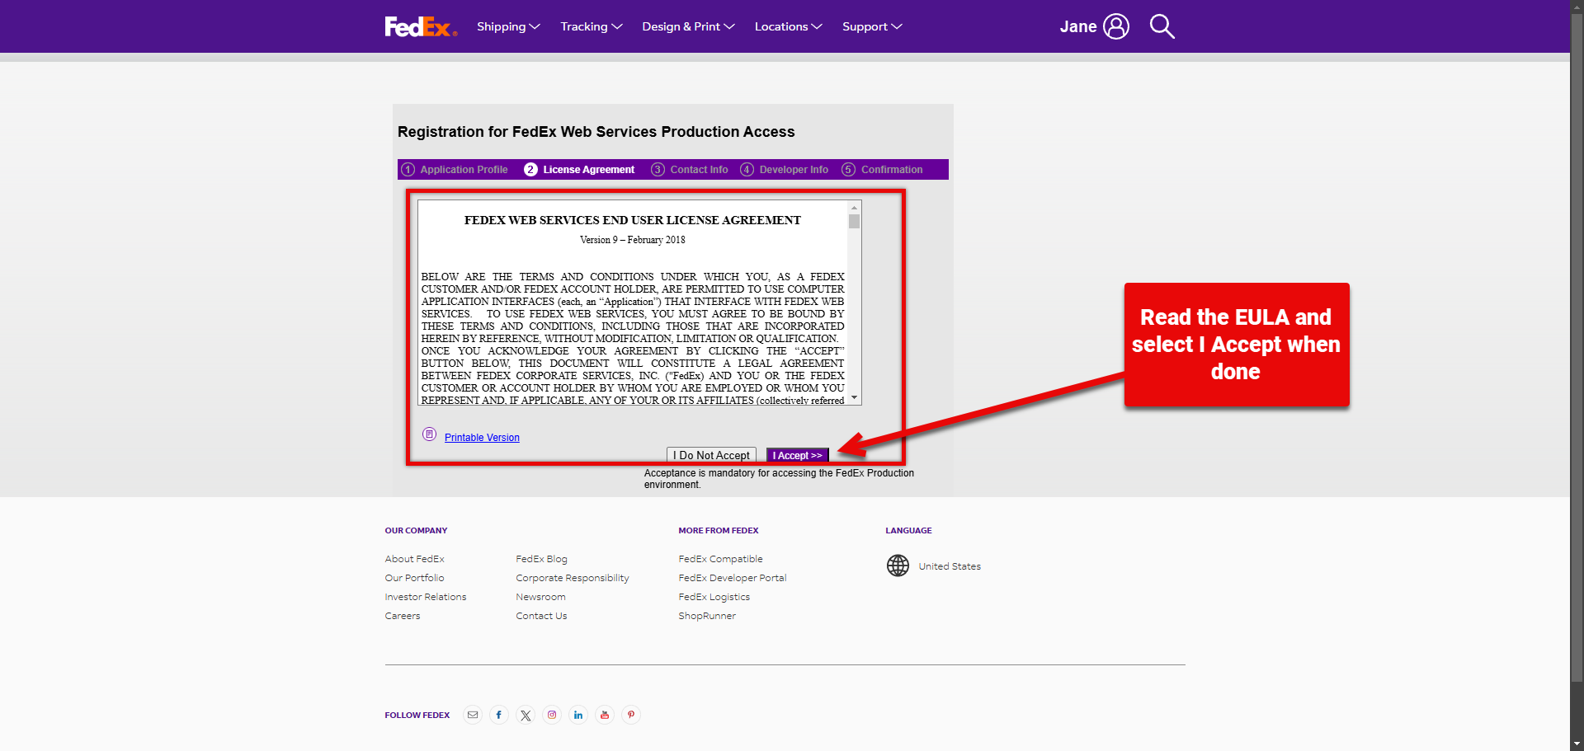This screenshot has width=1584, height=751.
Task: Open FedEx LinkedIn icon
Action: [578, 715]
